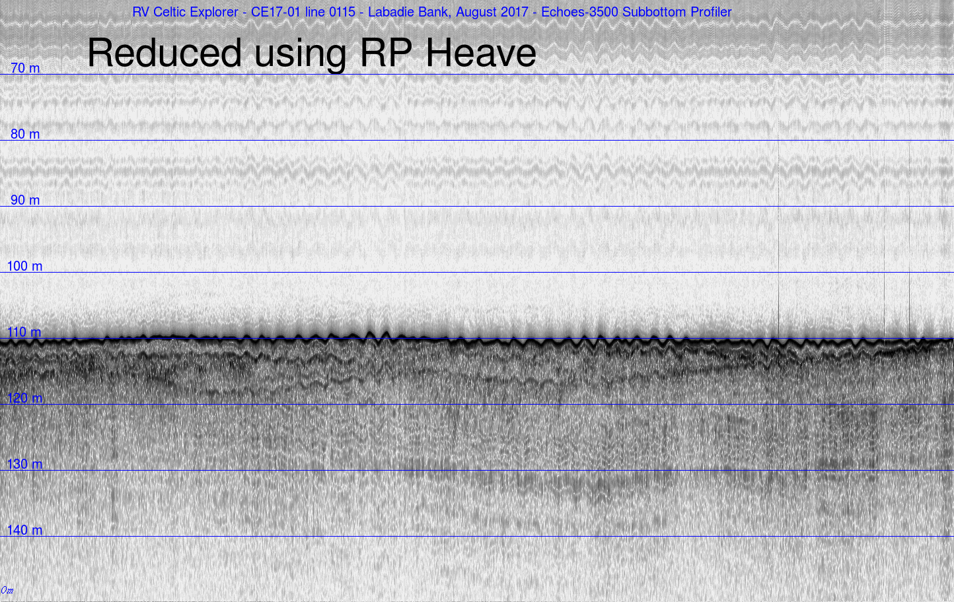
Task: Select 'CE17-01 line 0115' in the title
Action: pyautogui.click(x=303, y=12)
